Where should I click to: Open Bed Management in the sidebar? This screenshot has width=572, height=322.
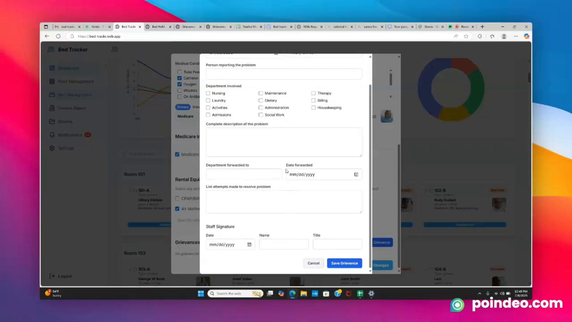click(x=75, y=95)
